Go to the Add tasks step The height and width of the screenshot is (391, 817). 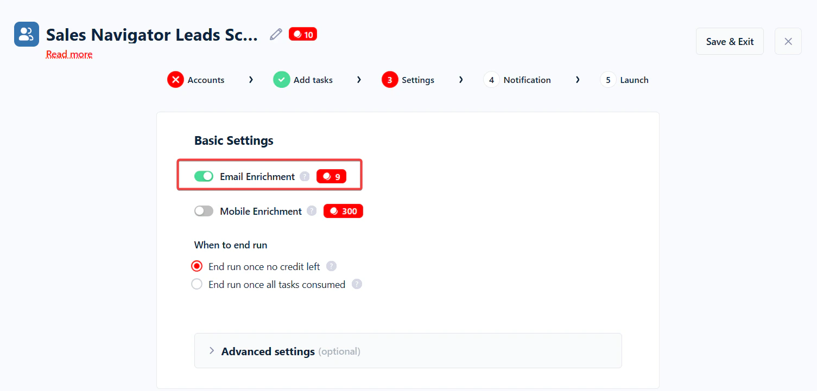point(303,80)
